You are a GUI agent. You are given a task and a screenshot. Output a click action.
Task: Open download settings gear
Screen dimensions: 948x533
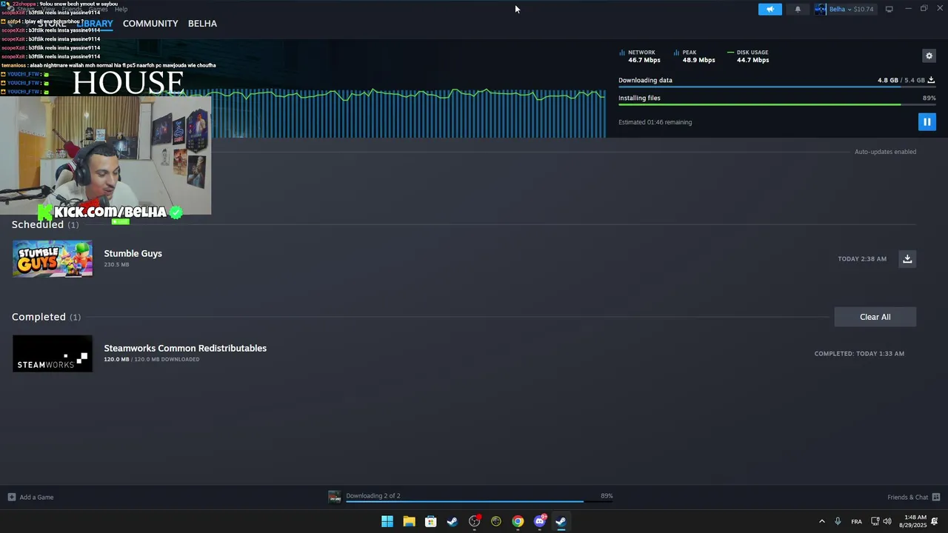pos(929,56)
